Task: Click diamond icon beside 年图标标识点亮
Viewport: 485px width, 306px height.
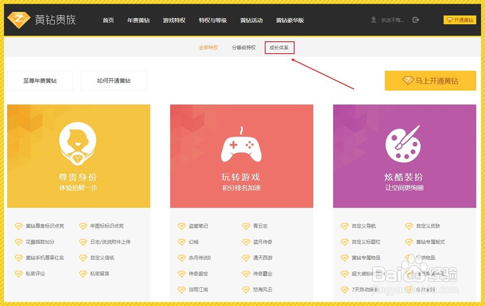Action: [83, 226]
